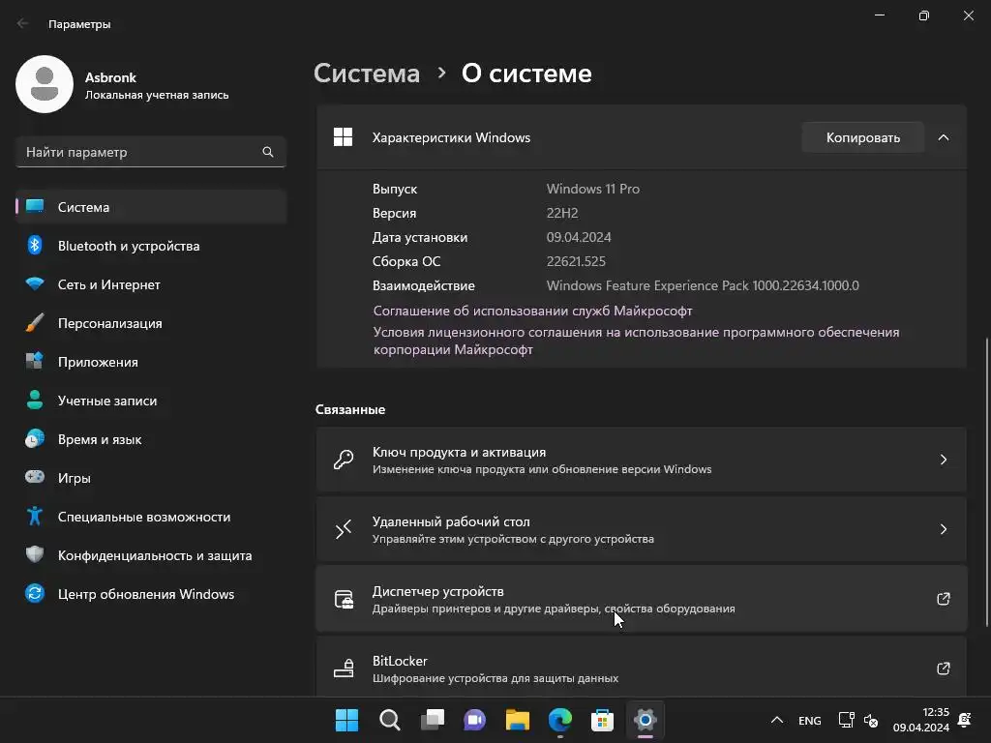Click the Windows Update refresh icon

35,593
